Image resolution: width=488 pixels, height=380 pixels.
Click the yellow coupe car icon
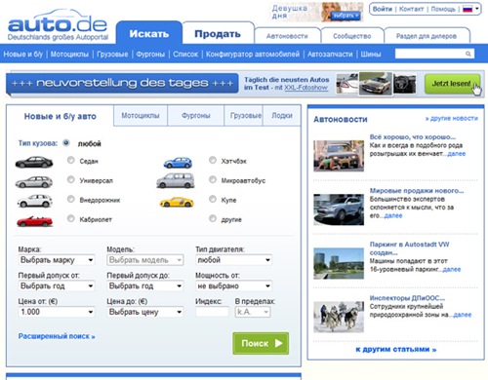pyautogui.click(x=177, y=202)
